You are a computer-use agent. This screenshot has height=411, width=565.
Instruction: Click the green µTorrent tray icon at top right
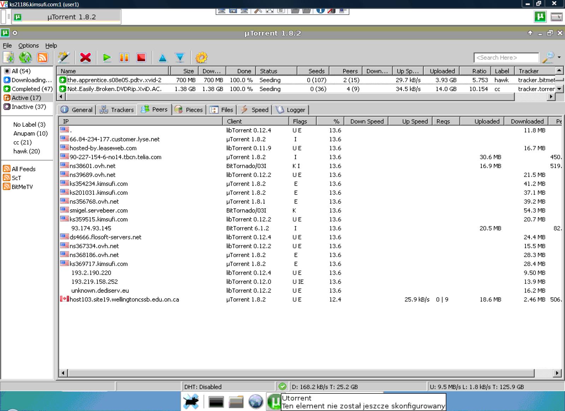(x=540, y=16)
